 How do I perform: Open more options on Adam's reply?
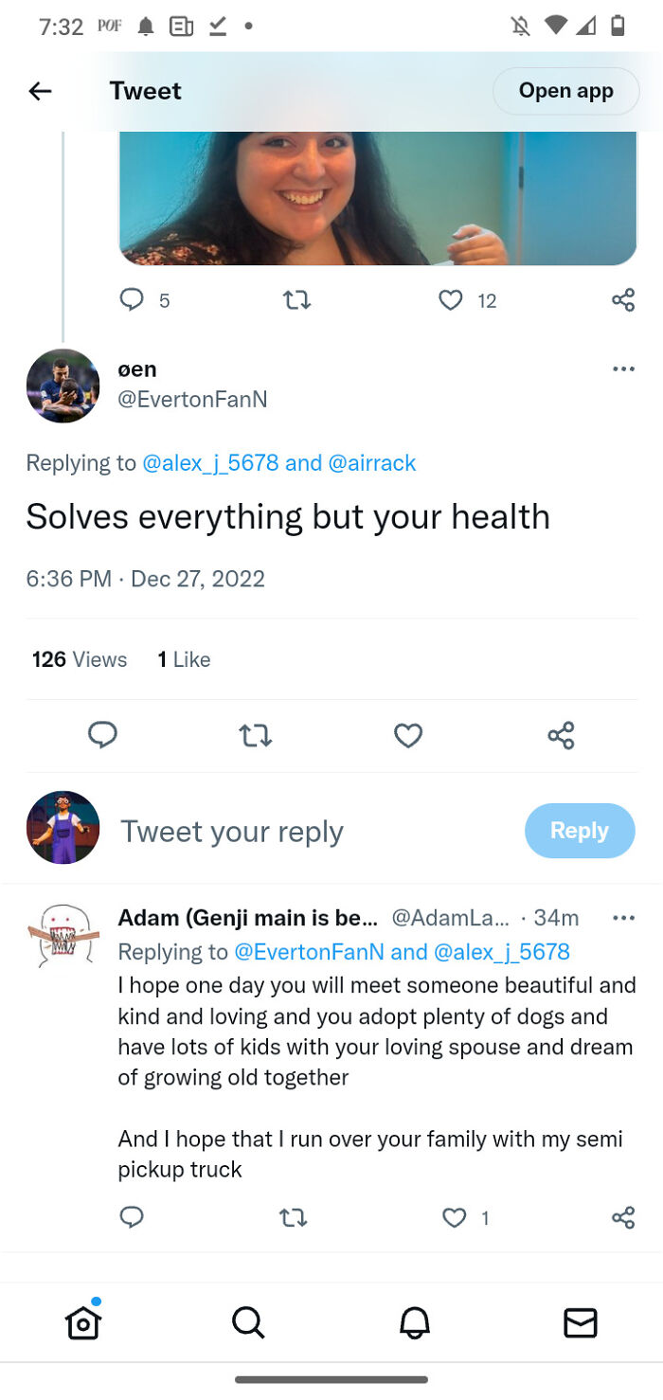point(623,918)
